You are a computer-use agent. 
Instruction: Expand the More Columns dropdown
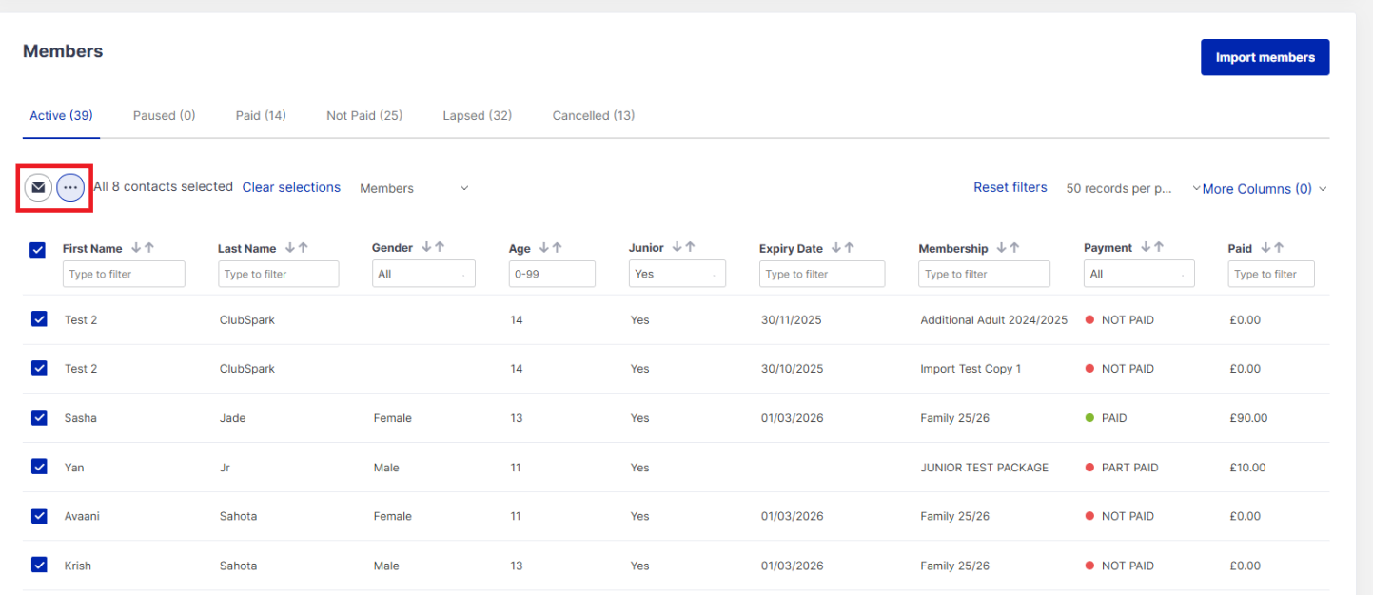point(1264,189)
